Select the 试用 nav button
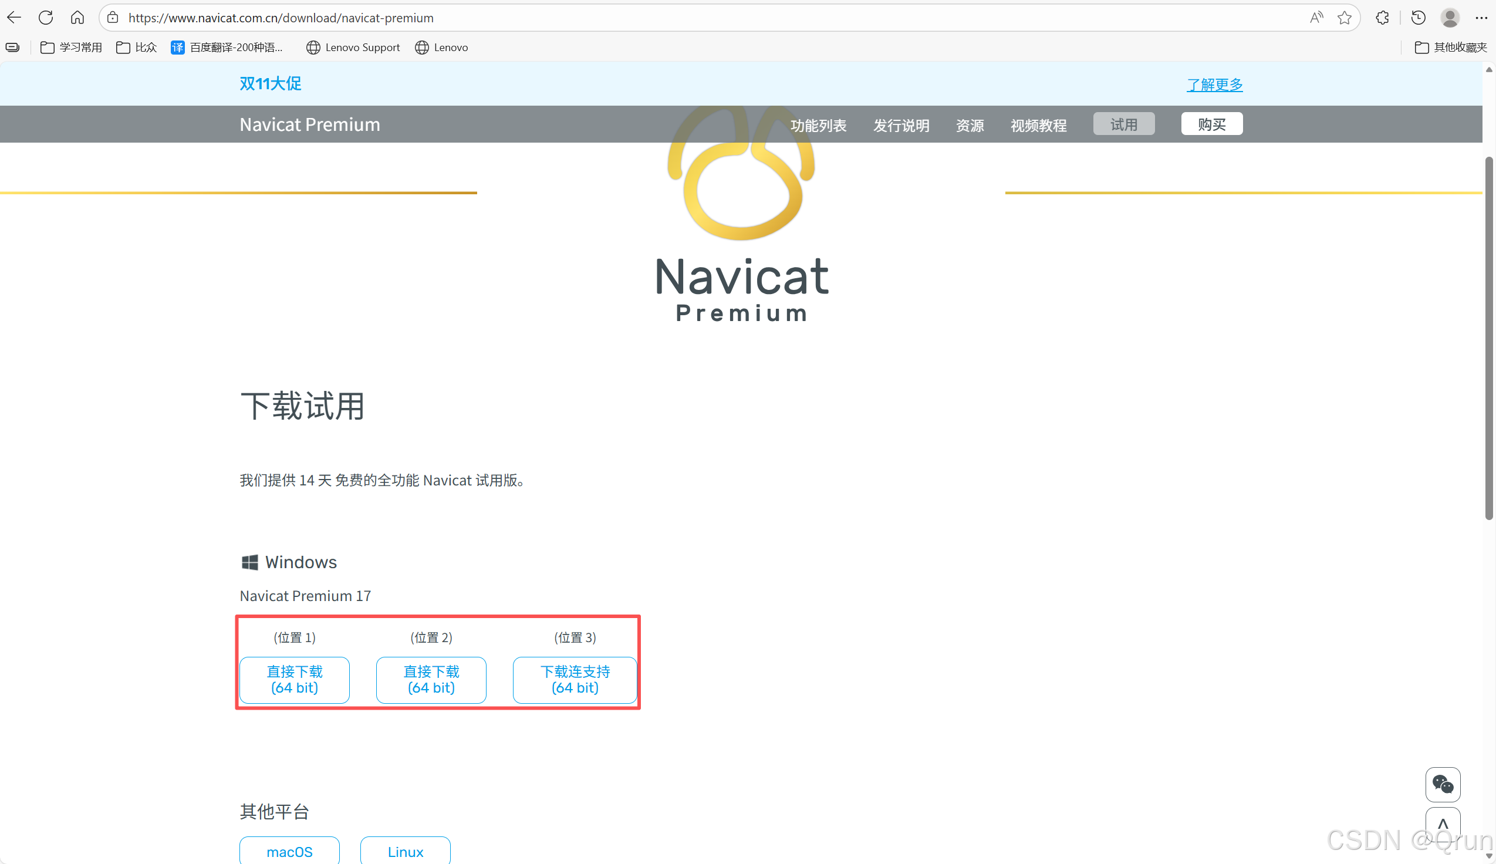 coord(1123,124)
